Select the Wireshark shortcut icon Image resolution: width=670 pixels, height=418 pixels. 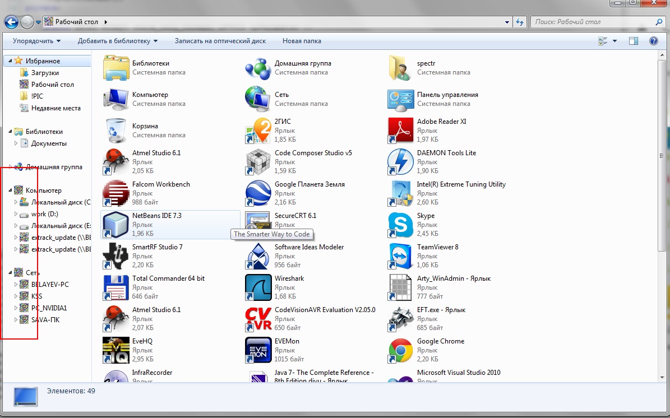pyautogui.click(x=258, y=287)
